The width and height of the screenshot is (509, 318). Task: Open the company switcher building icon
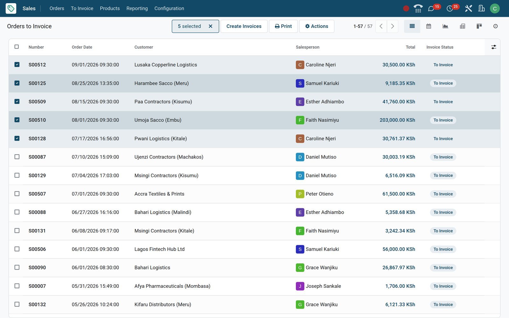482,9
